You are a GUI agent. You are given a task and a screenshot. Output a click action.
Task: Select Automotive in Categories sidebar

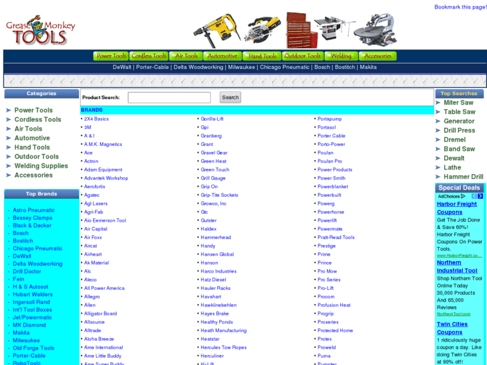tap(32, 138)
